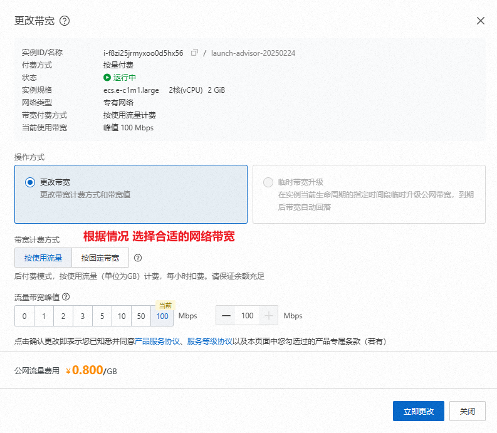Click the 按使用流量计费 value text

[x=130, y=115]
